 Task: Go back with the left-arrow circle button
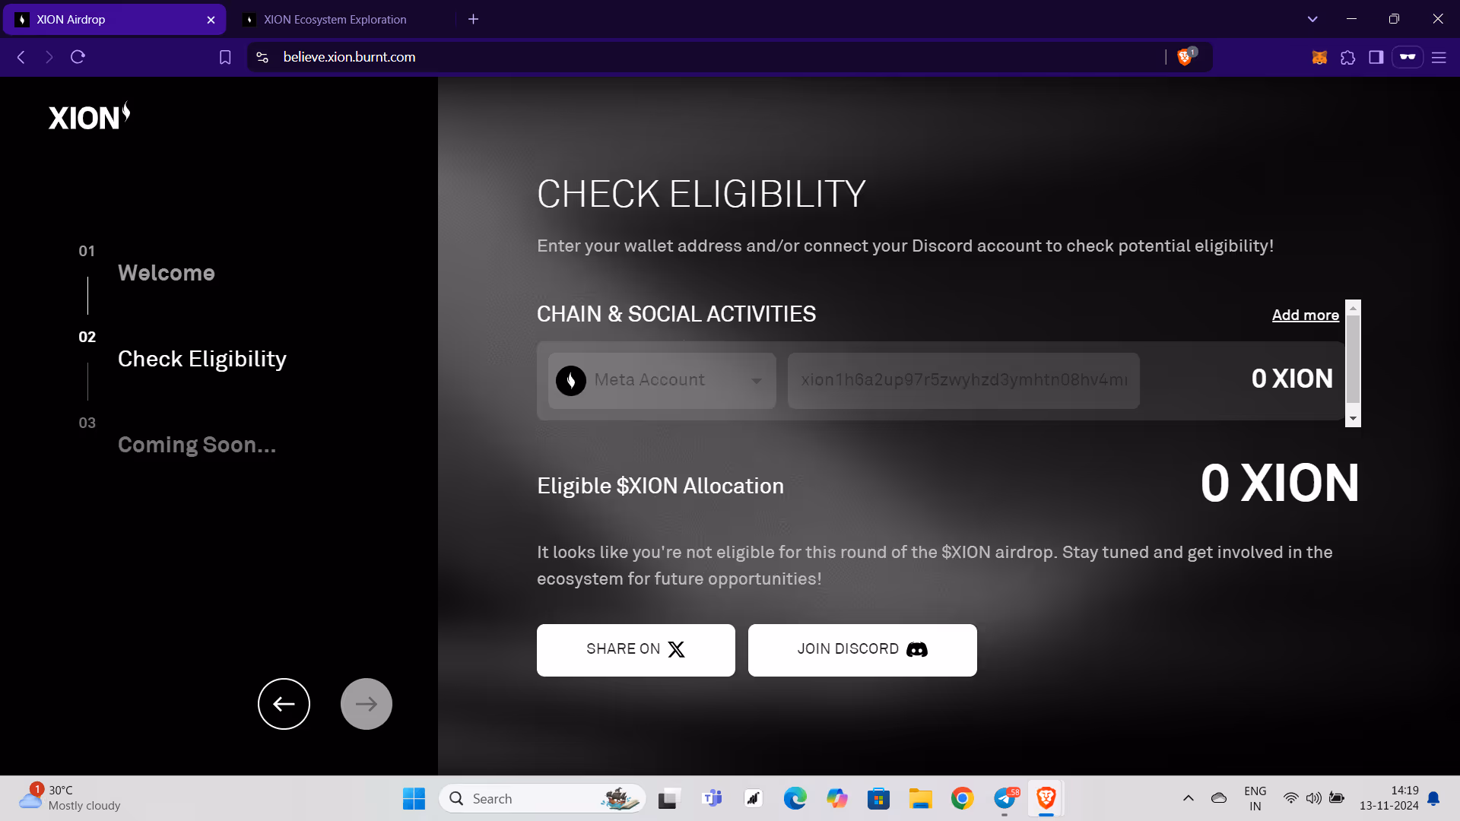click(x=284, y=704)
